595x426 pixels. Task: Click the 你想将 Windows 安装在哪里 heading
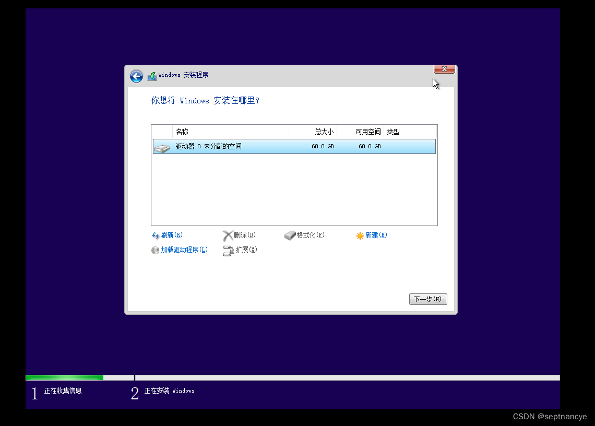point(205,100)
